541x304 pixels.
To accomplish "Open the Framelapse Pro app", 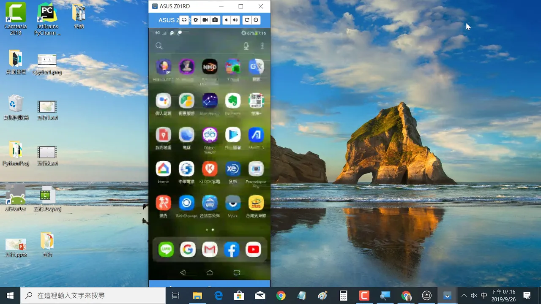I will pos(256,169).
